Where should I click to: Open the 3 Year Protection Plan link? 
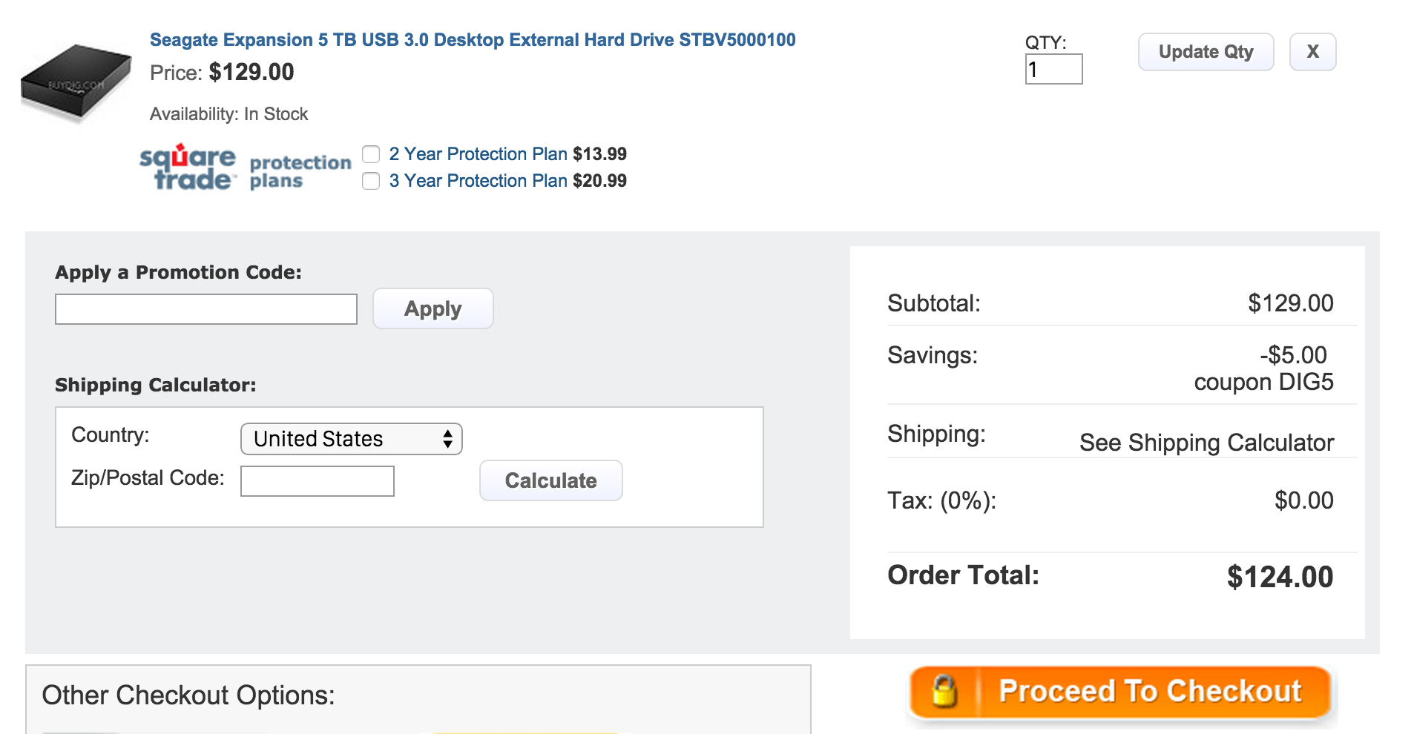click(x=478, y=181)
